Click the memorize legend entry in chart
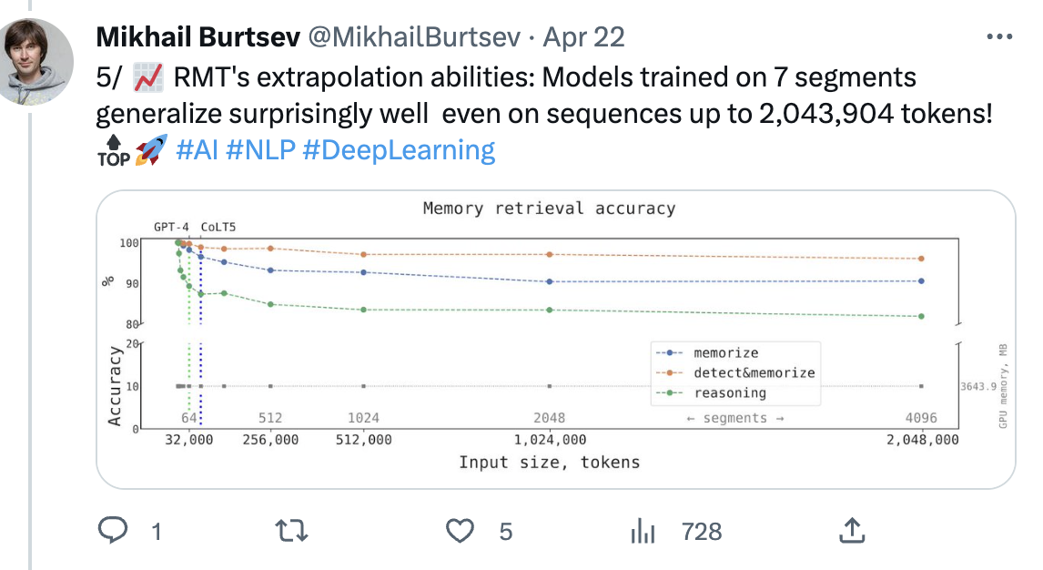The image size is (1043, 570). coord(707,353)
